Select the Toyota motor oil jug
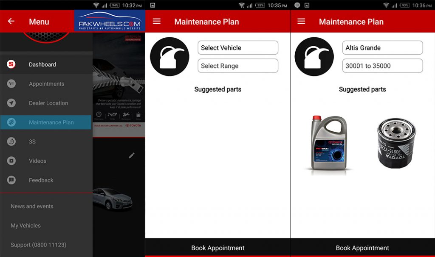435x257 pixels. point(329,144)
